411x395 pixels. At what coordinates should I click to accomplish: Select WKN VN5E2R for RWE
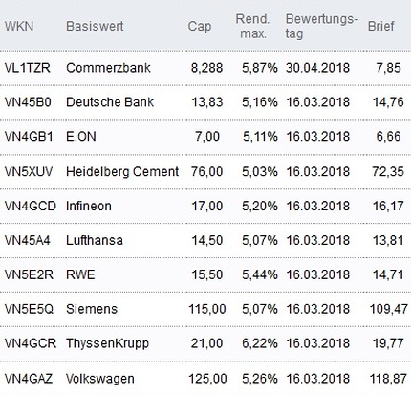29,274
